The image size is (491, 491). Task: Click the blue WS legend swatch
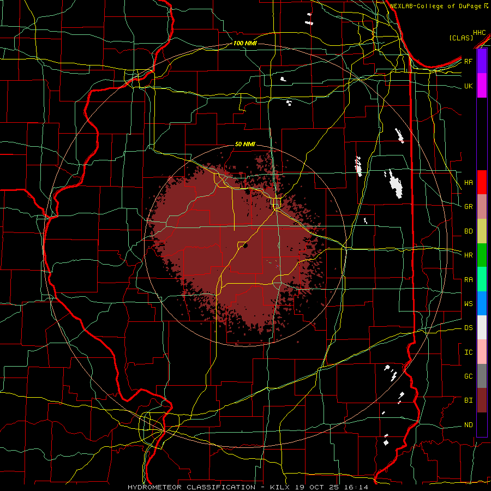(482, 303)
